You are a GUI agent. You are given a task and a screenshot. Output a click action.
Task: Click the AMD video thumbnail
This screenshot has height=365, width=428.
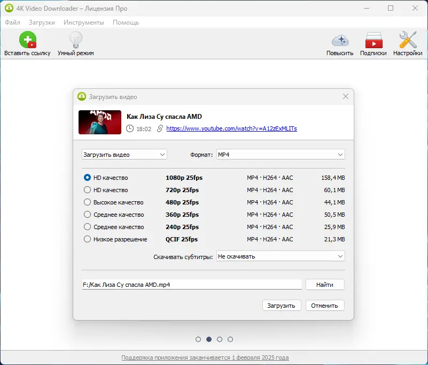[100, 122]
